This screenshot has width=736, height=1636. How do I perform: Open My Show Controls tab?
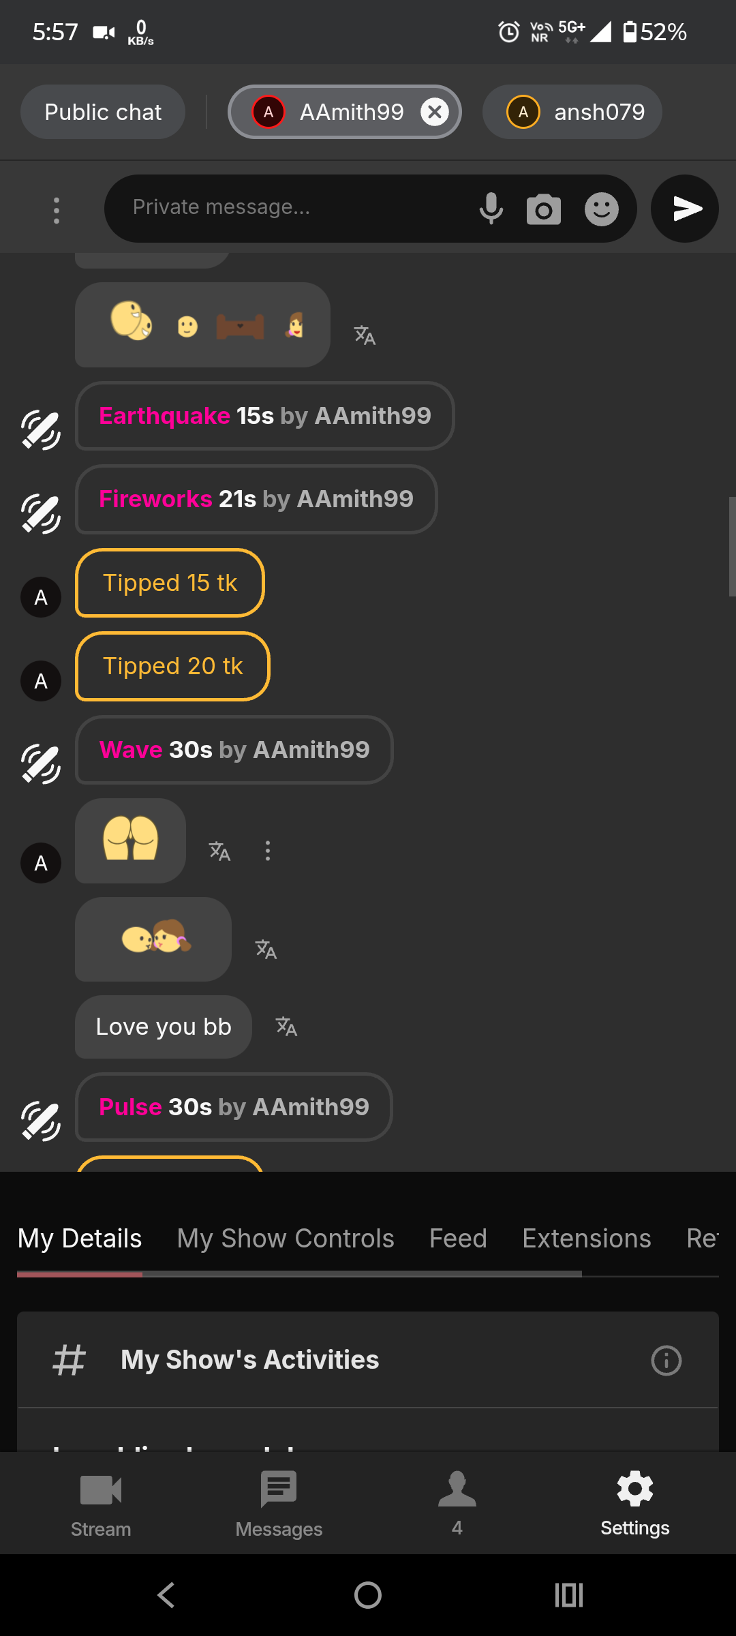286,1239
